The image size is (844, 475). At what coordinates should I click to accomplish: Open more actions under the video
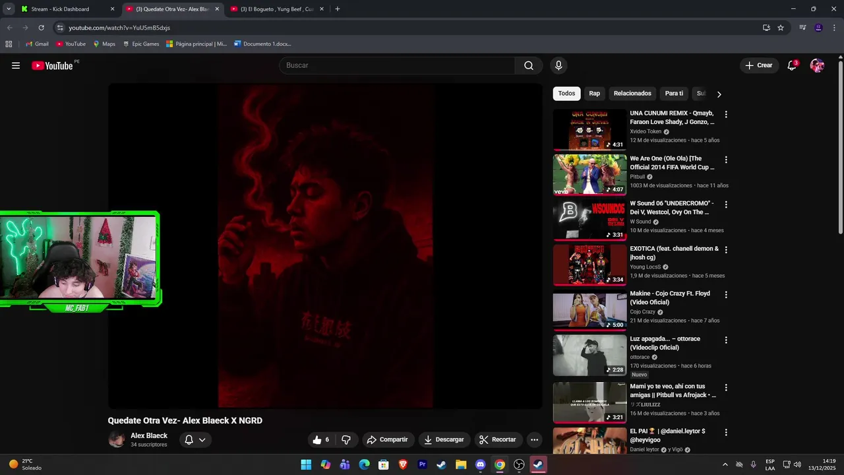click(x=534, y=439)
